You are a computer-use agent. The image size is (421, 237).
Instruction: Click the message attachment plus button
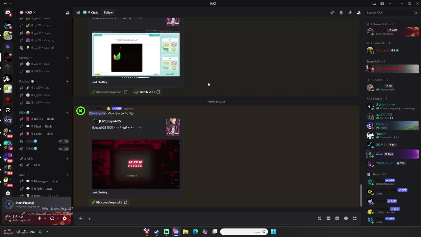(81, 218)
